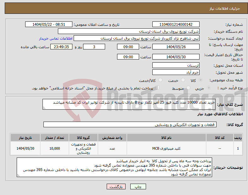Click the remaining days field showing 3
248x195 pixels.
click(94, 47)
